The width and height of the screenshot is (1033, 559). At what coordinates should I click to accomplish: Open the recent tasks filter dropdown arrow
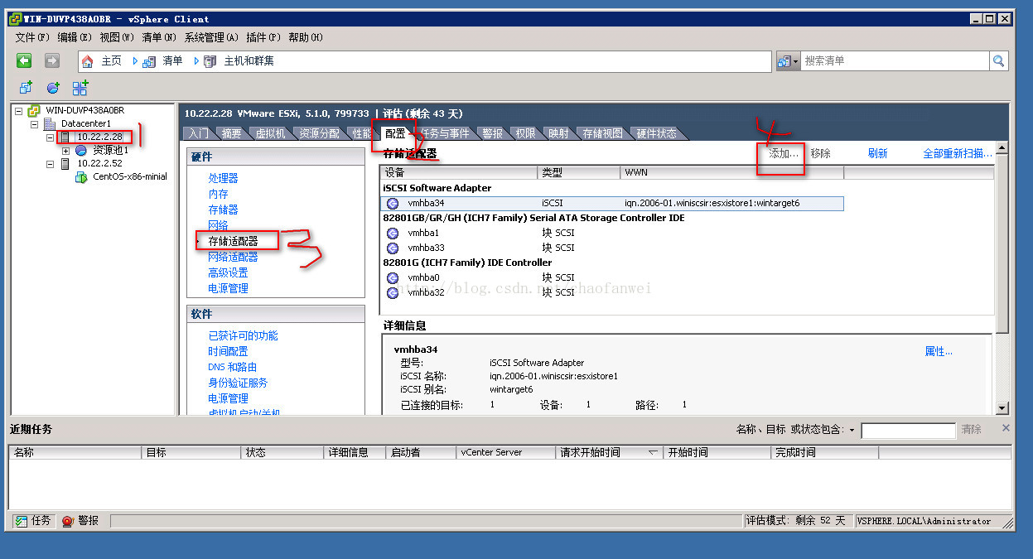(x=852, y=430)
